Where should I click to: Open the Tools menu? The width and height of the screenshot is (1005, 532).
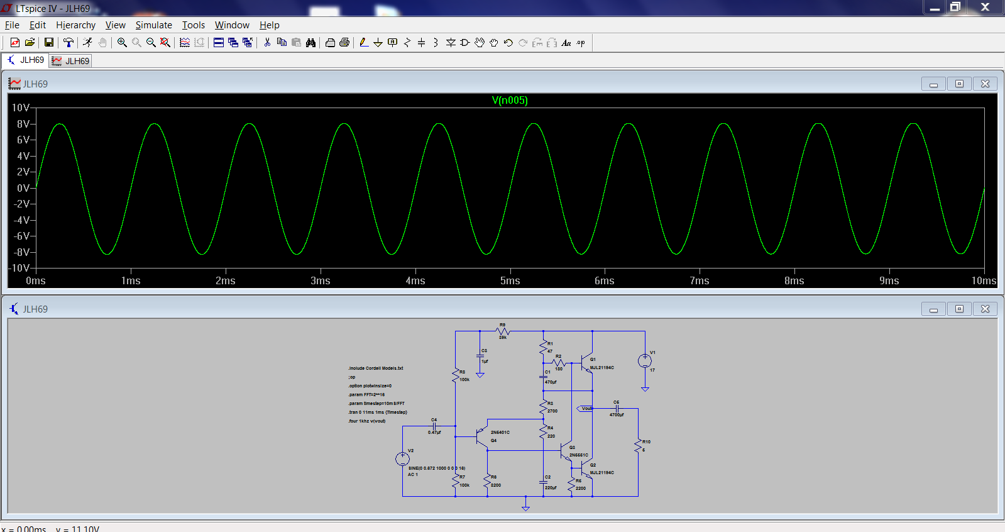(x=194, y=25)
